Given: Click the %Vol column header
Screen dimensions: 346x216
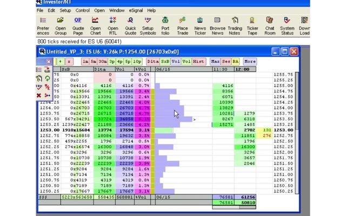Looking at the screenshot, I should tap(142, 69).
